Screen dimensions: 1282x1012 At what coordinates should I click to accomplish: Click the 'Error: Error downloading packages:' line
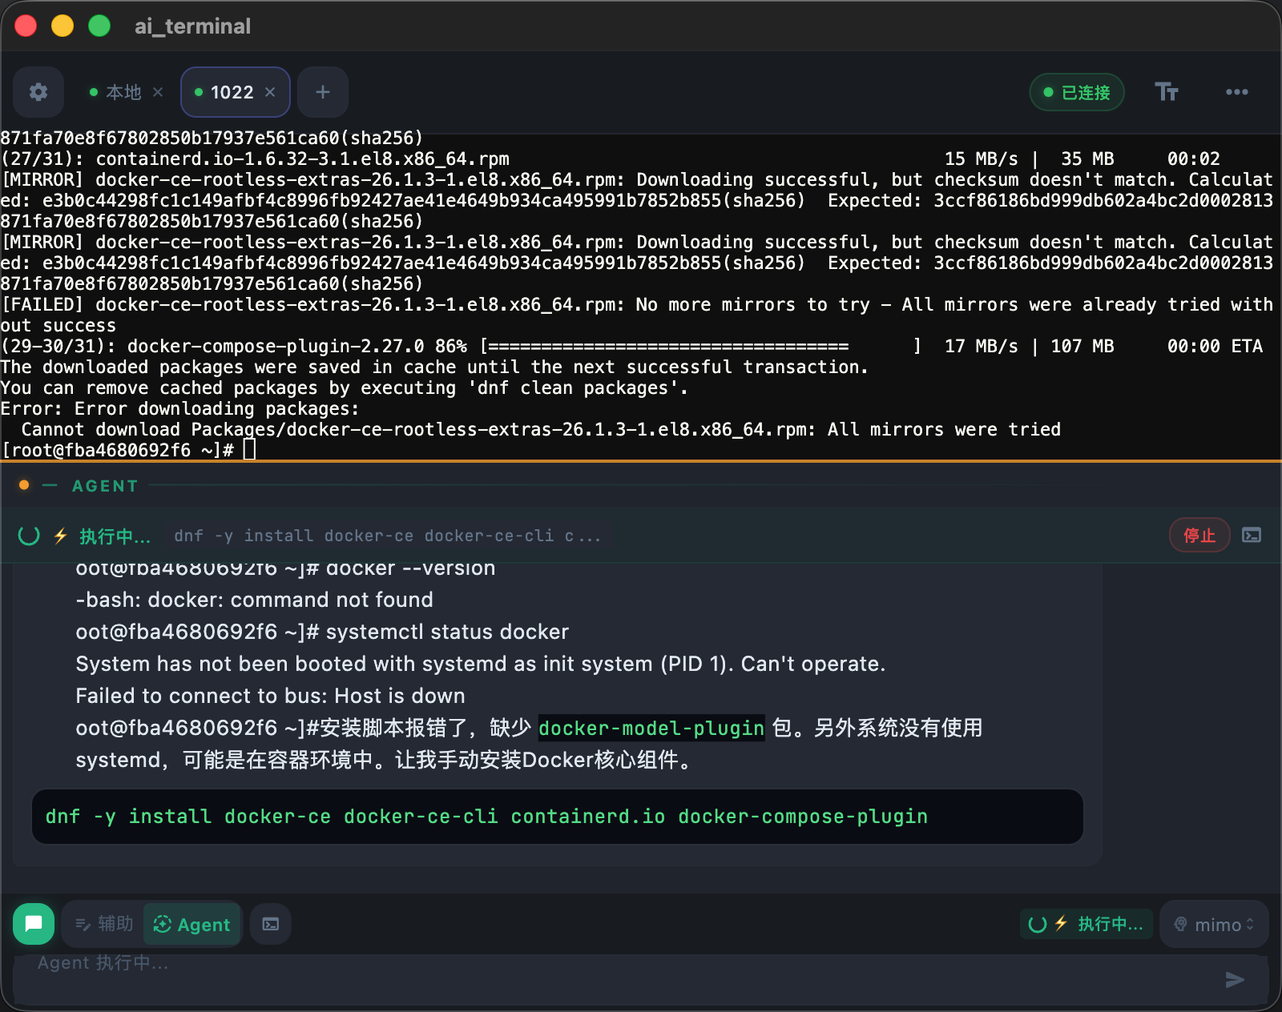(179, 408)
